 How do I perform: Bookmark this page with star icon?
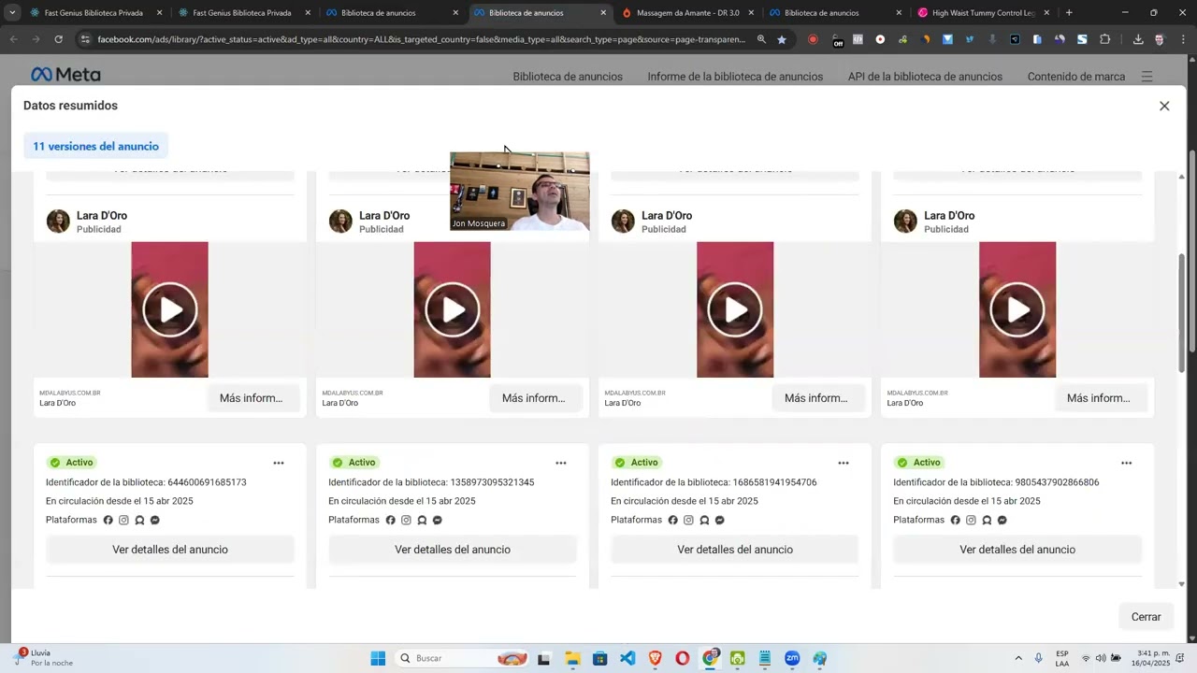(x=782, y=39)
